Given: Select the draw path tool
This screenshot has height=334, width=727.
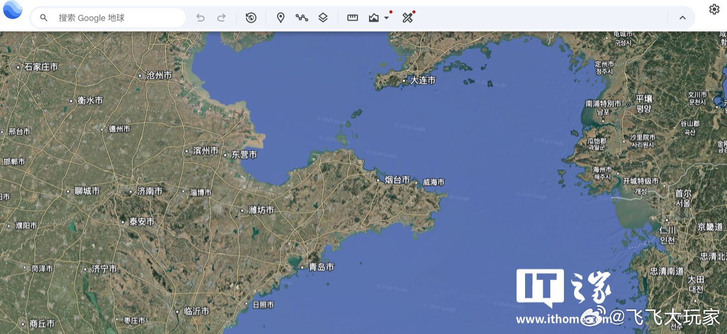Looking at the screenshot, I should pos(302,18).
